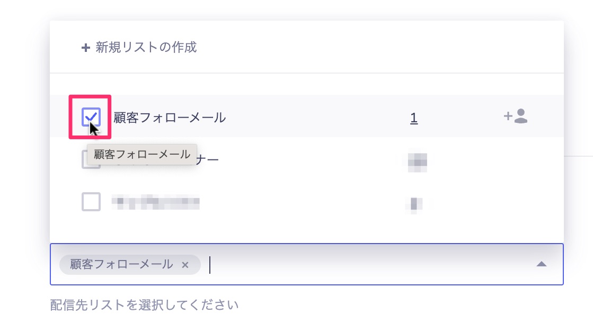
Task: Remove the 顧客フォローメール chip with its x
Action: [185, 265]
